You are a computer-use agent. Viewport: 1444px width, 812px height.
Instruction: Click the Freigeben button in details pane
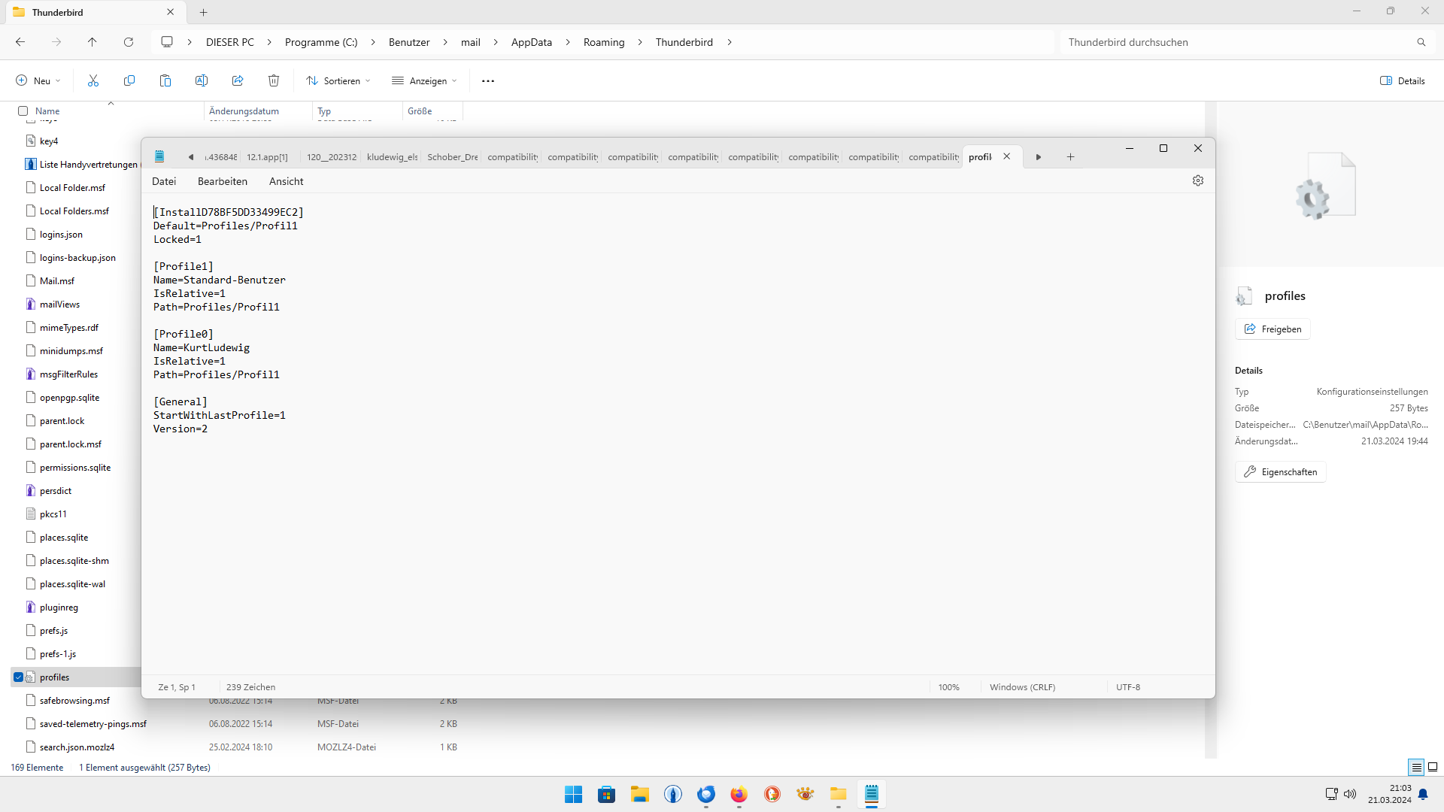tap(1273, 329)
